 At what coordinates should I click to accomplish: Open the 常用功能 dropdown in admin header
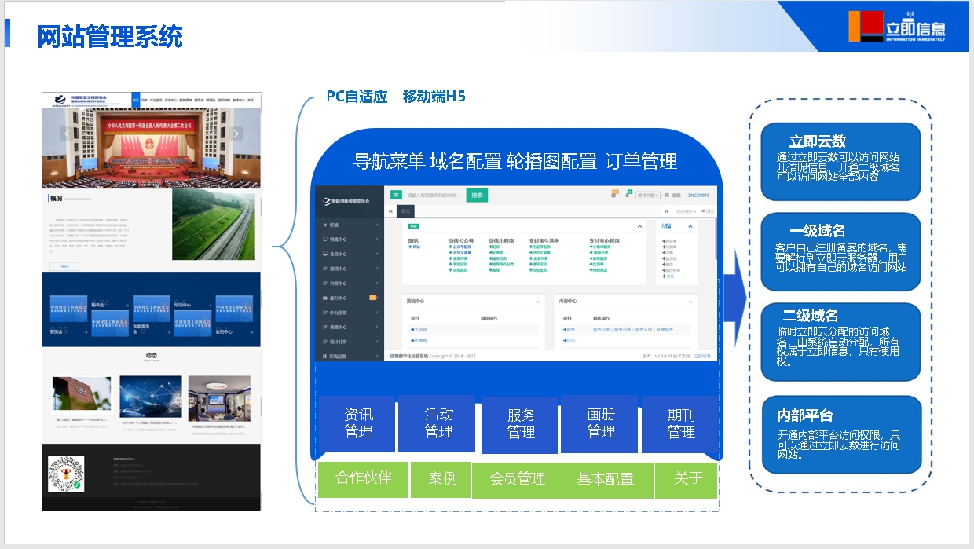pyautogui.click(x=648, y=196)
